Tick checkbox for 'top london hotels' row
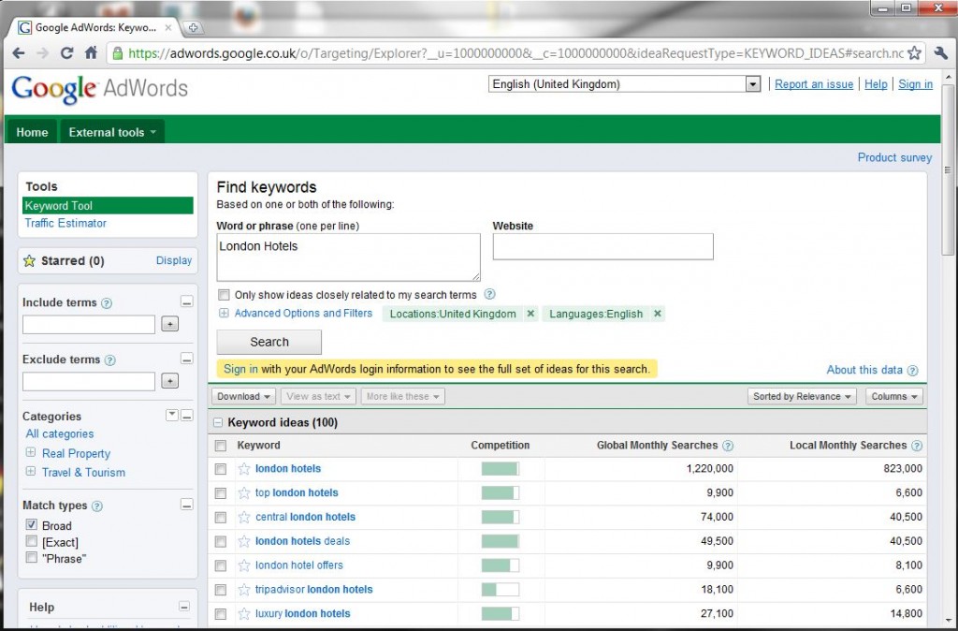Image resolution: width=958 pixels, height=631 pixels. 221,492
